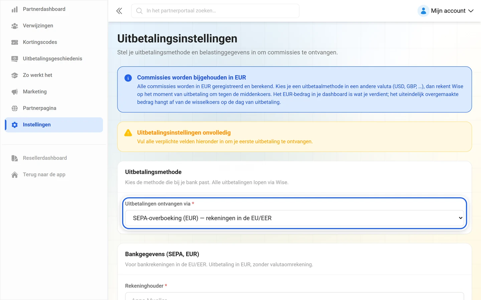
Task: Click the home icon beside Terug naar de app
Action: tap(15, 175)
